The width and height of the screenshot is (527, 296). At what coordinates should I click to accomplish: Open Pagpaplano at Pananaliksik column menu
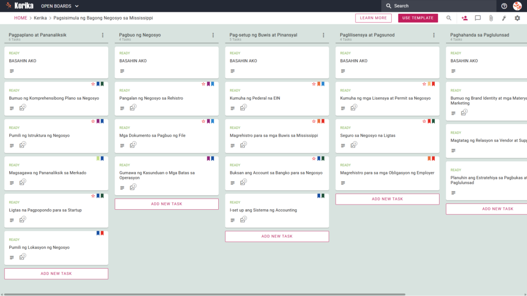pos(103,35)
